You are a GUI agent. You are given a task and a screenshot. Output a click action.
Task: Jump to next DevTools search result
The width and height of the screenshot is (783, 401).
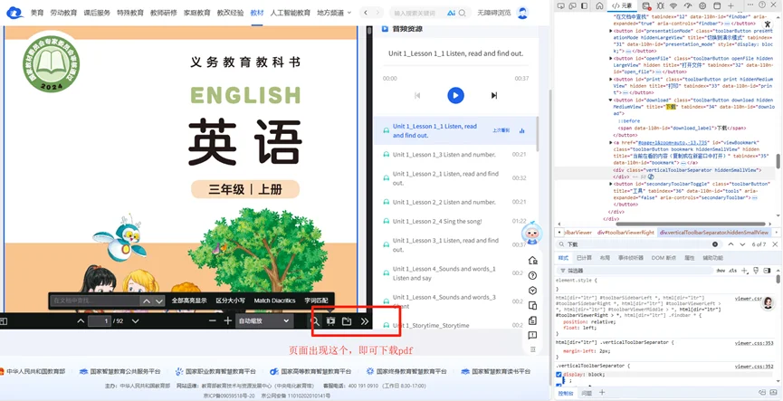742,244
